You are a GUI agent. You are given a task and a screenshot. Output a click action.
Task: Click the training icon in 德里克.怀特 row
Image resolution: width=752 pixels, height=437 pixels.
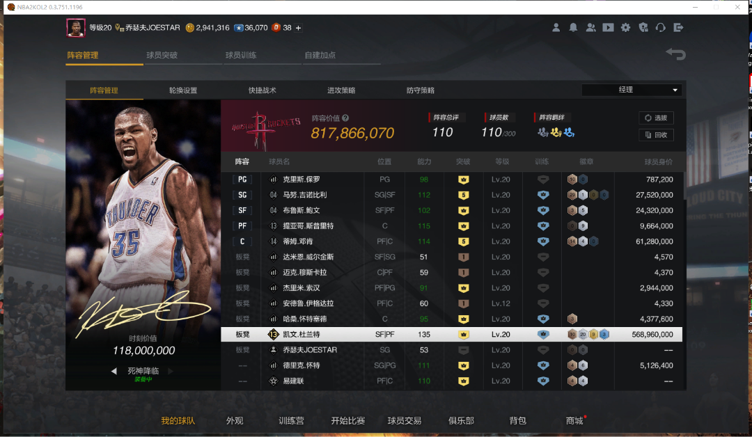(x=543, y=365)
